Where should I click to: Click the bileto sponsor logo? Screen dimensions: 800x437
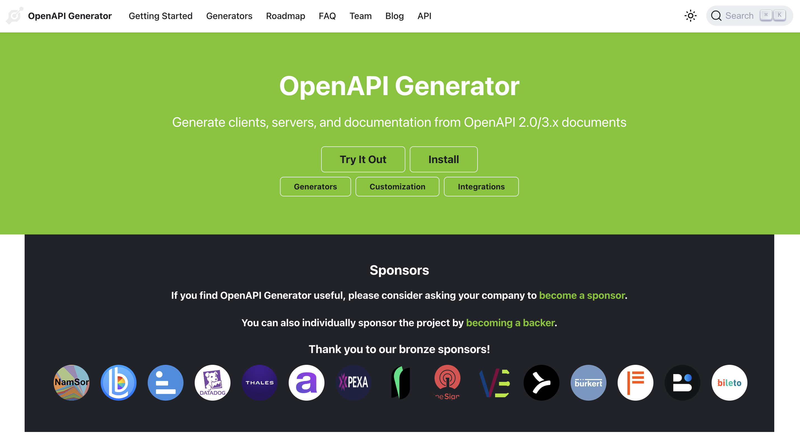[729, 382]
